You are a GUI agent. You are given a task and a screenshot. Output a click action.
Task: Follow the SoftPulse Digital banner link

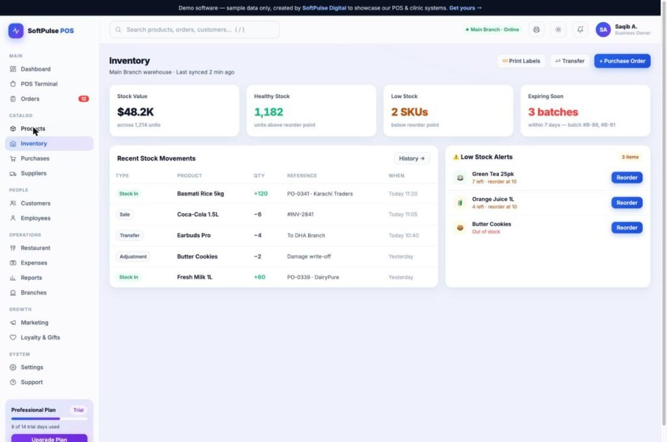point(324,8)
